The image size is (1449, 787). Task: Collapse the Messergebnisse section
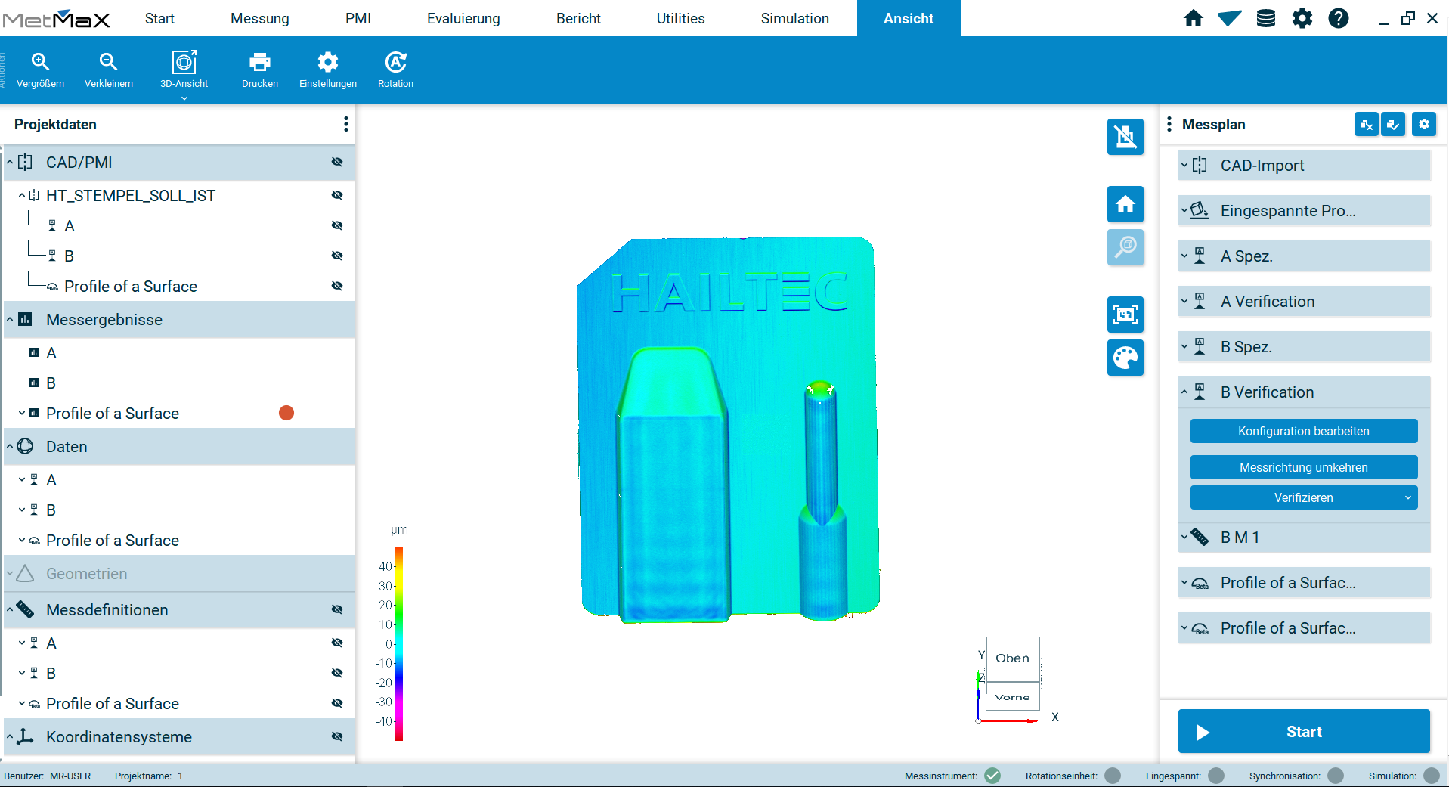tap(10, 319)
